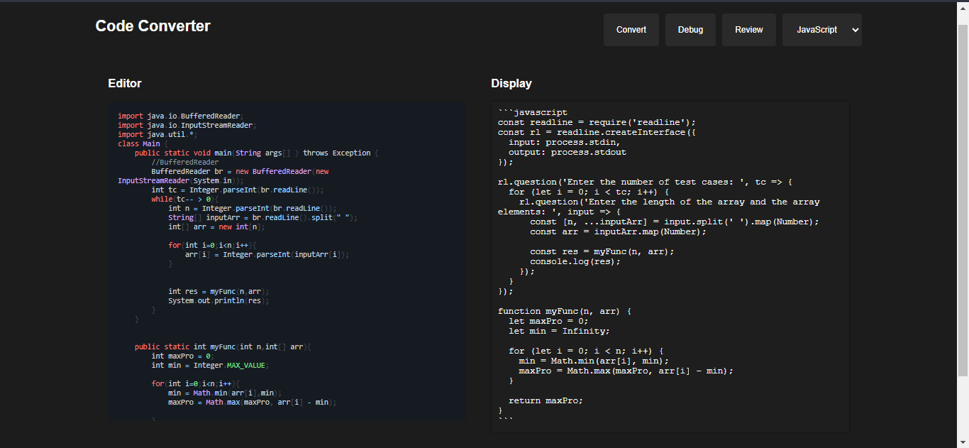Image resolution: width=969 pixels, height=448 pixels.
Task: Click the 'public static void main' line
Action: pos(258,153)
